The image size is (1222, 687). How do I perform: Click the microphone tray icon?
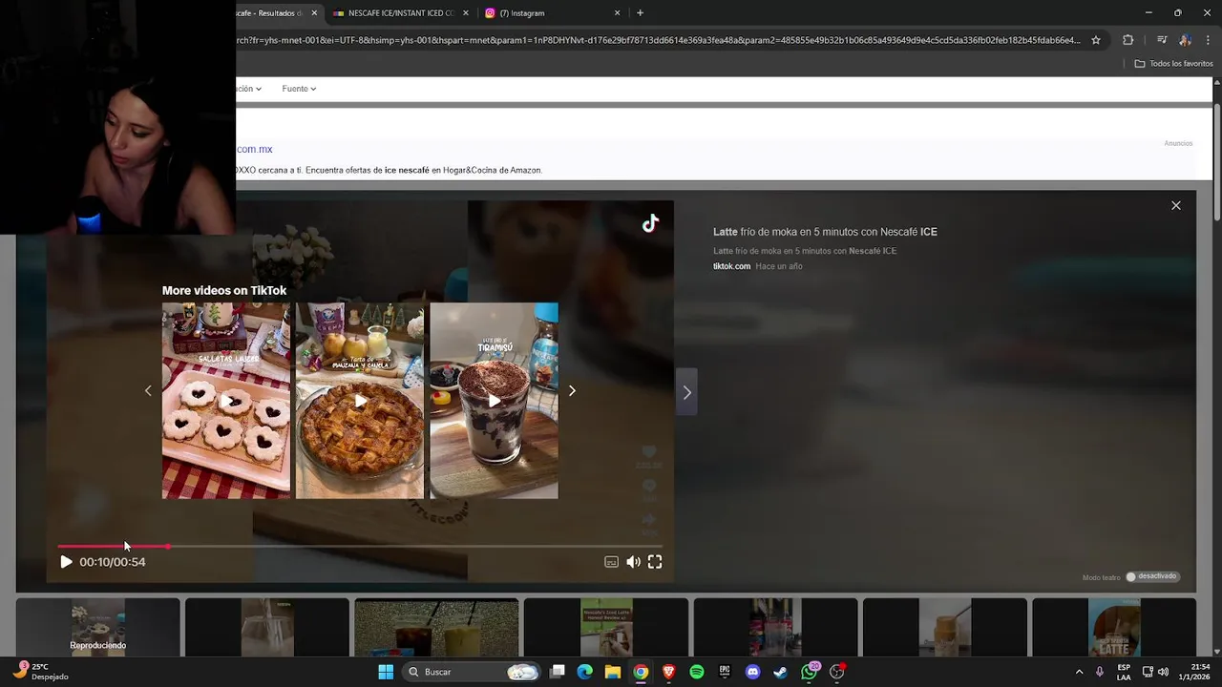click(x=1100, y=672)
